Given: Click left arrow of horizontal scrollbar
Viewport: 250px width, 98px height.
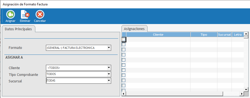Looking at the screenshot, I should pyautogui.click(x=124, y=94).
